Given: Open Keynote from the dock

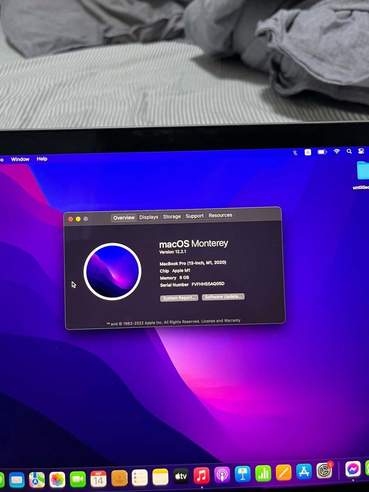Looking at the screenshot, I should coord(242,474).
